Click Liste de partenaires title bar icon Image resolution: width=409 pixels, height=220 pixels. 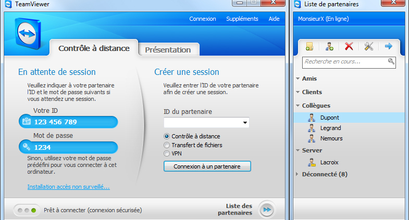(x=298, y=4)
